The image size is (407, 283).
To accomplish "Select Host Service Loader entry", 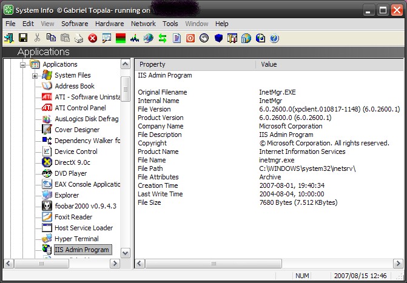I will click(84, 228).
